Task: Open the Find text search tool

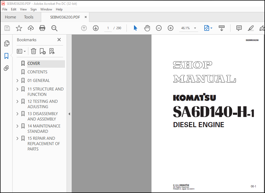Action: [54, 28]
